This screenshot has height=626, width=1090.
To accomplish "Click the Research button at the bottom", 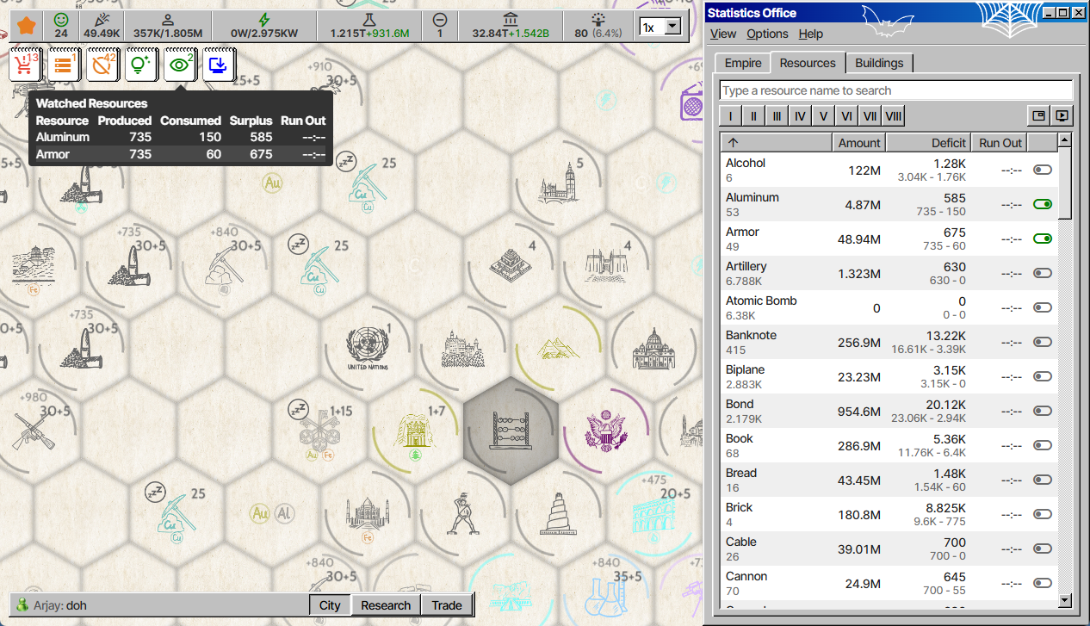I will point(386,605).
